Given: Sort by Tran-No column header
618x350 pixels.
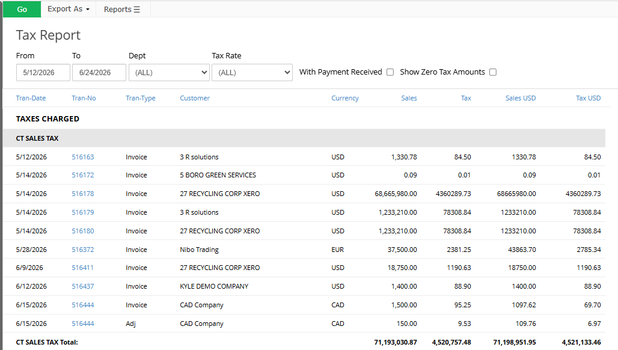Looking at the screenshot, I should coord(84,98).
